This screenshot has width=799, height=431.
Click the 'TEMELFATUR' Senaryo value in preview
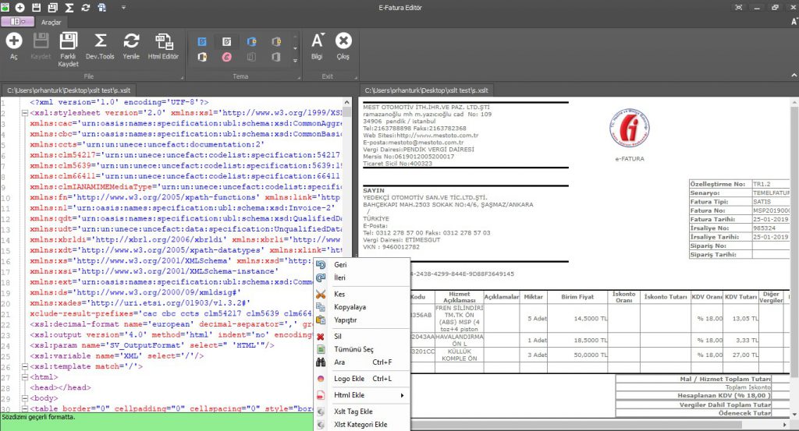771,193
